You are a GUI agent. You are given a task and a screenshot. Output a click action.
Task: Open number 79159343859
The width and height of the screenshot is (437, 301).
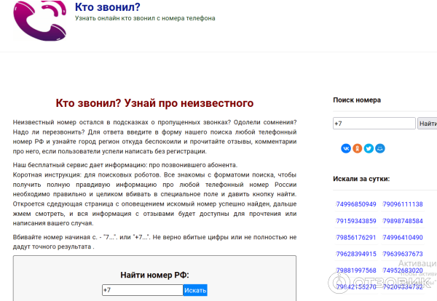coord(356,221)
